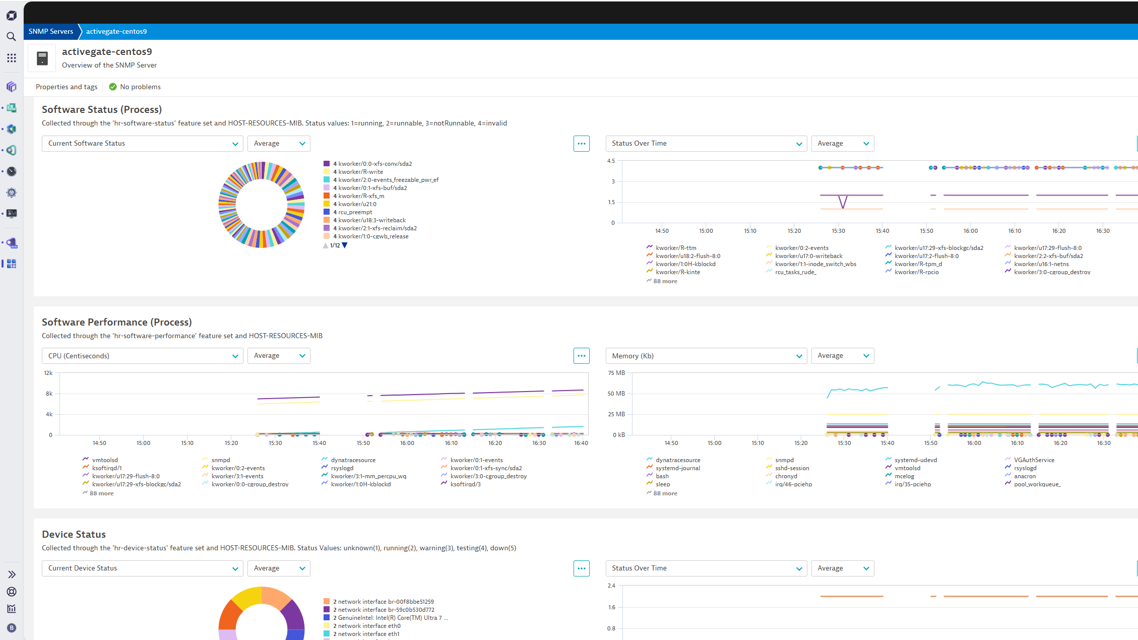
Task: Click the color swatch next to kworker/R-write
Action: (x=327, y=171)
